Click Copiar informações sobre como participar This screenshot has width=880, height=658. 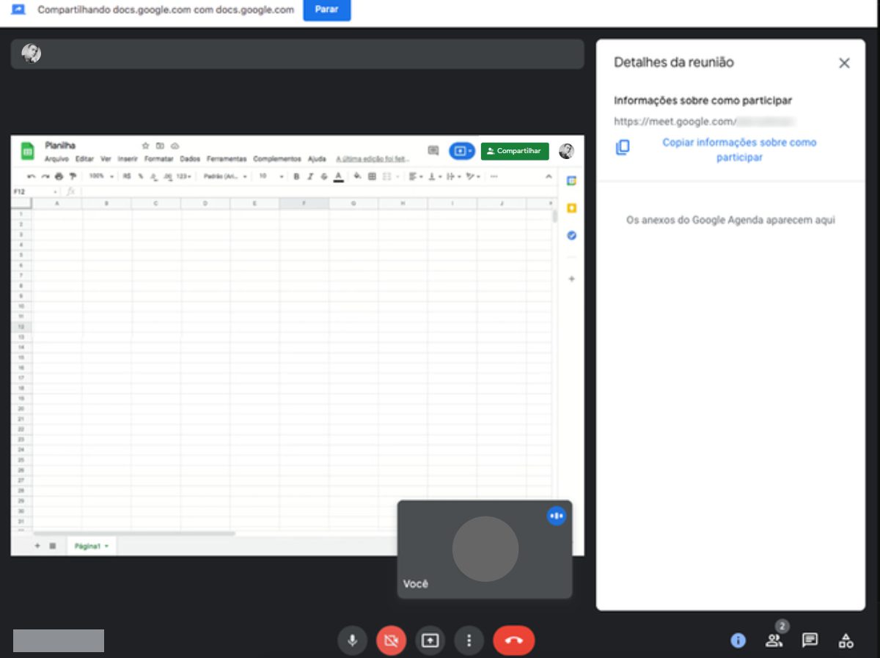tap(739, 149)
